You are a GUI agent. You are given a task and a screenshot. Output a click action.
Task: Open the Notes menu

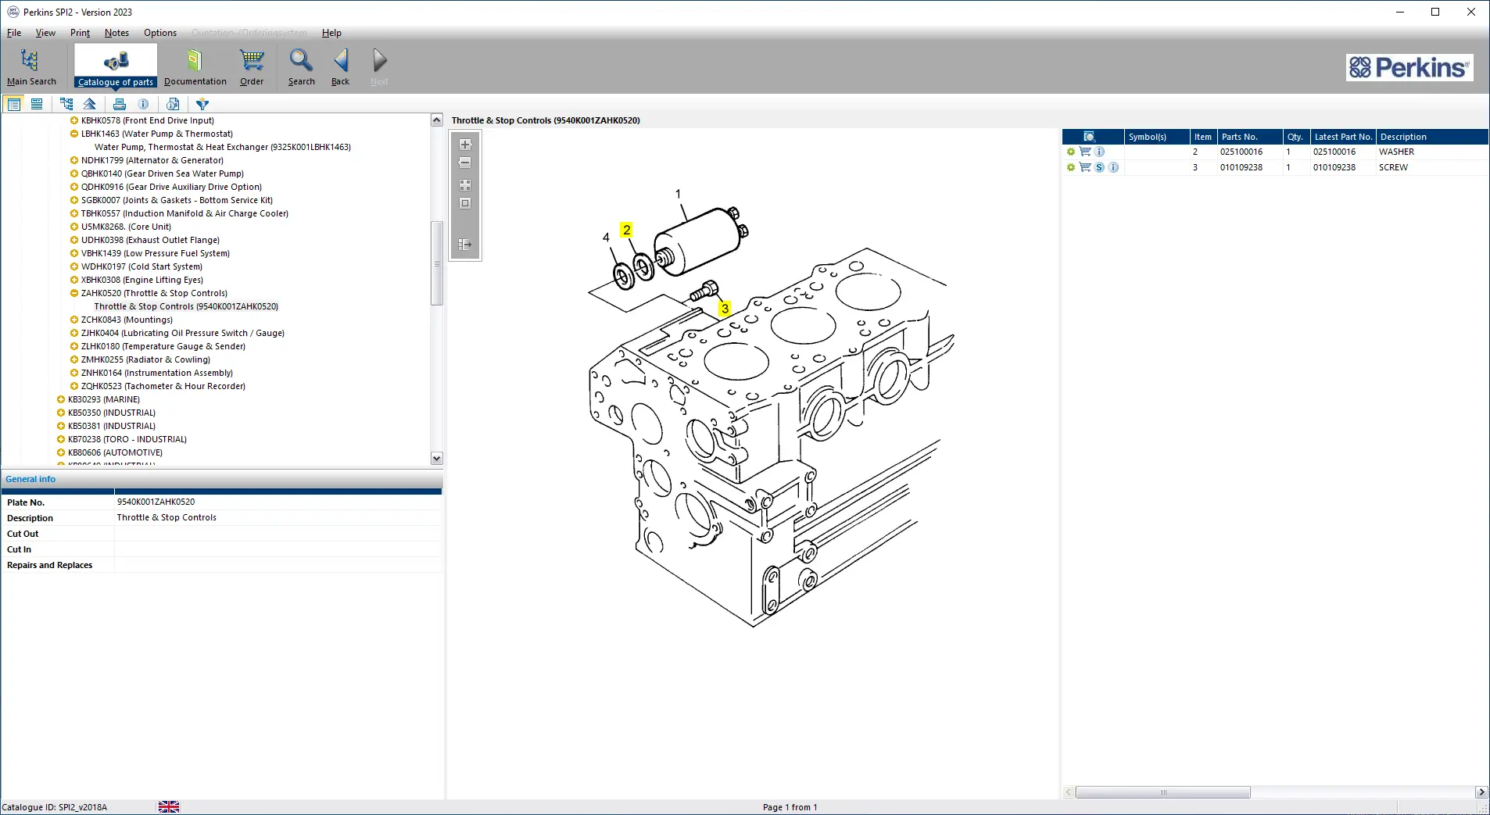[x=116, y=33]
